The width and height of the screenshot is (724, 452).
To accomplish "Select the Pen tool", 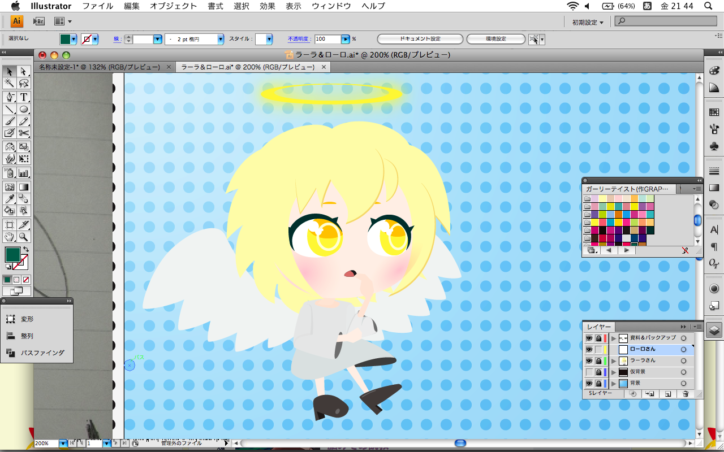I will pos(10,97).
